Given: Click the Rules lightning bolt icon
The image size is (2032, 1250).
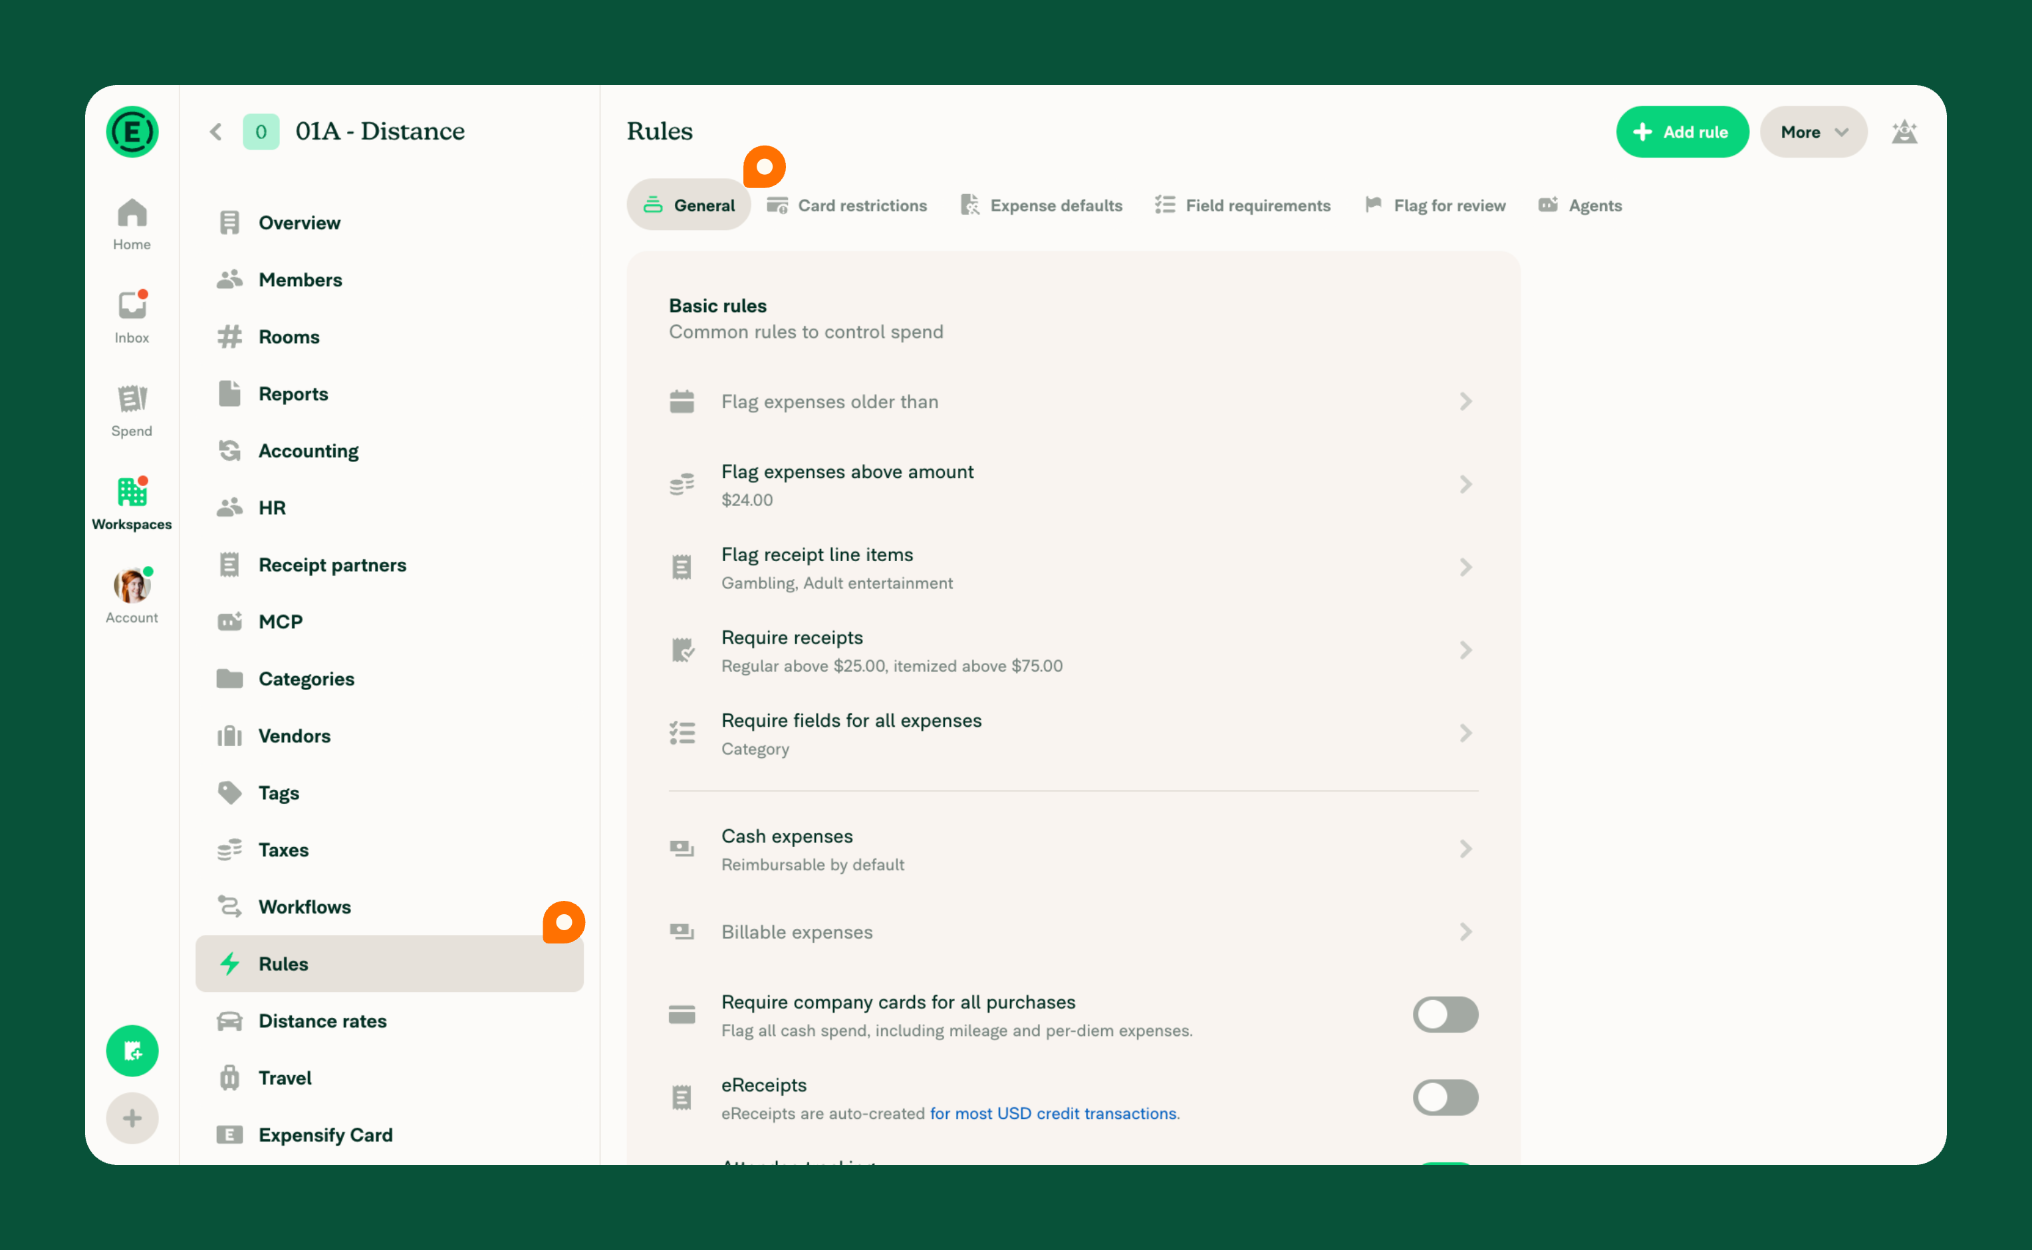Looking at the screenshot, I should coord(230,964).
